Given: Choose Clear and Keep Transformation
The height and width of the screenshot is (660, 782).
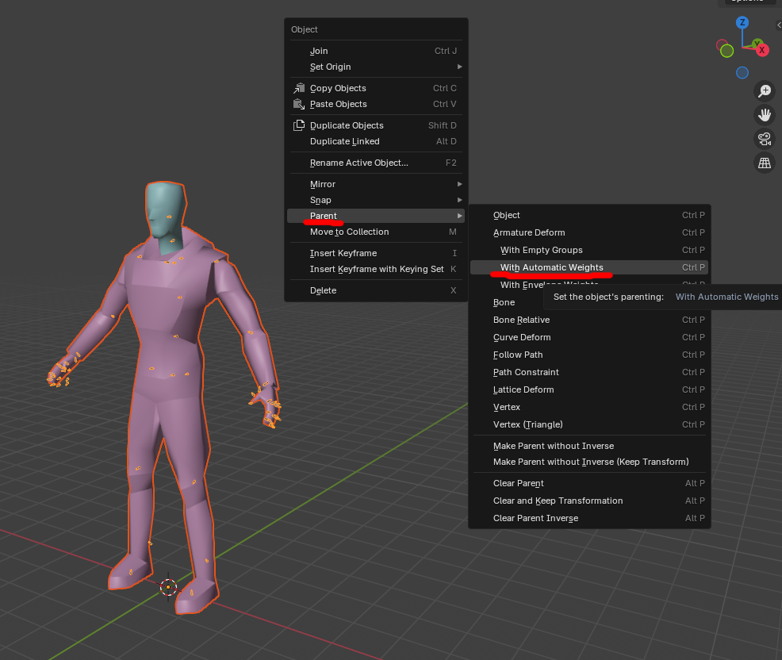Looking at the screenshot, I should (589, 501).
